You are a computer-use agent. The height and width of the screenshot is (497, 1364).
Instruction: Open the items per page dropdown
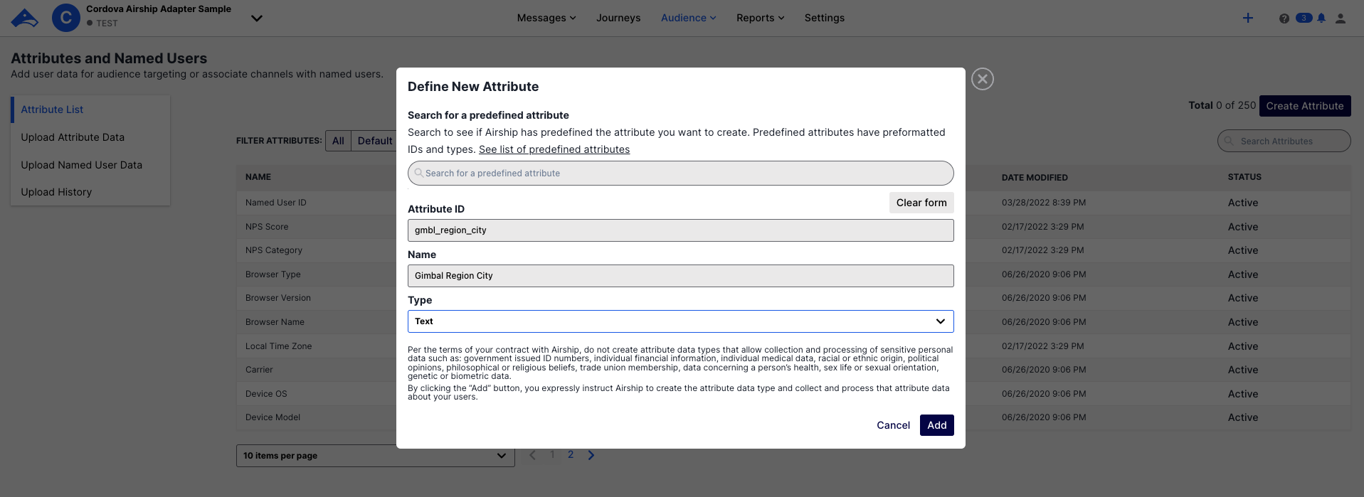pyautogui.click(x=375, y=456)
